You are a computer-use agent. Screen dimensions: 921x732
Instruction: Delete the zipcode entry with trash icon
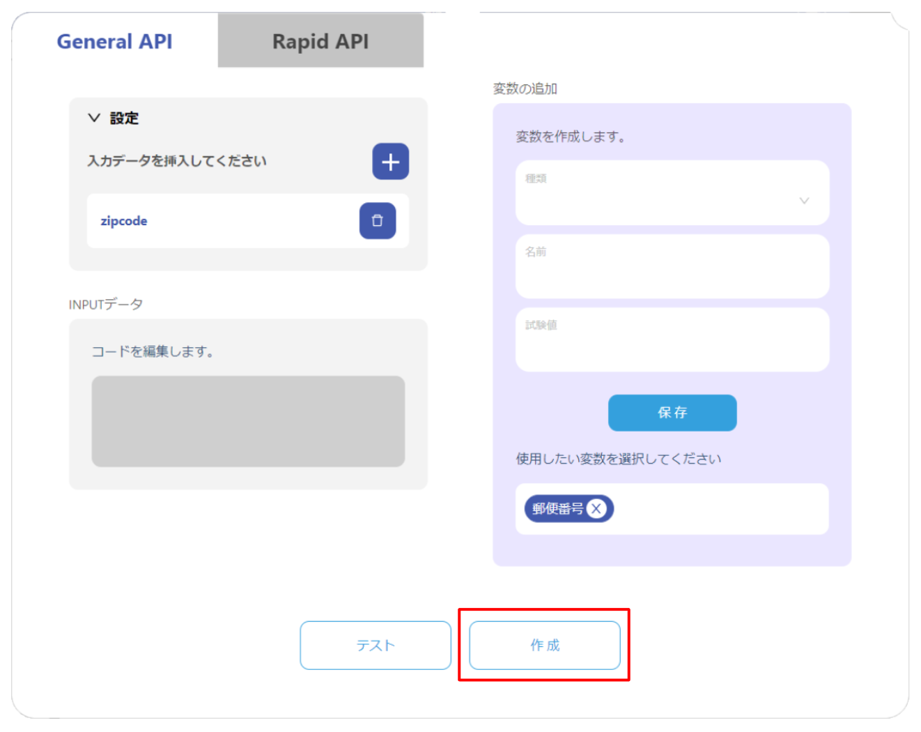coord(378,221)
